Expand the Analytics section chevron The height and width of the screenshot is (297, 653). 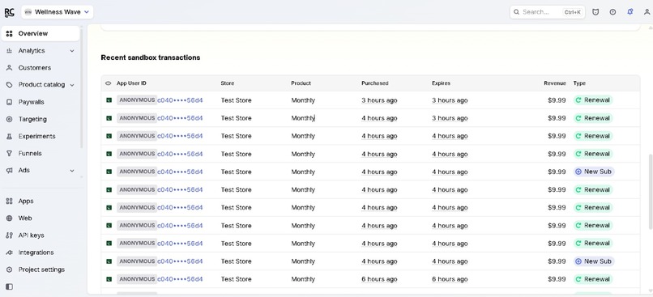point(72,51)
